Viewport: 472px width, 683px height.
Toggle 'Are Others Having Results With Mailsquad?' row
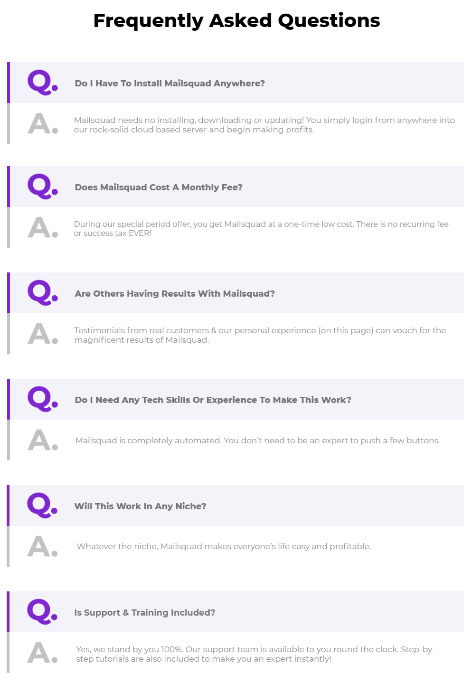(236, 293)
